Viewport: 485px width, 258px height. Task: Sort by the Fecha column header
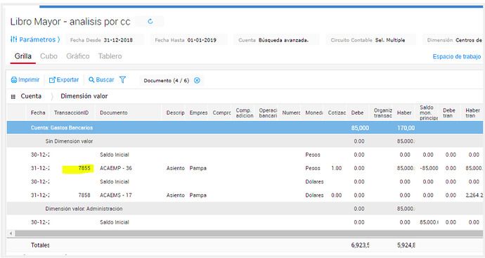coord(38,113)
